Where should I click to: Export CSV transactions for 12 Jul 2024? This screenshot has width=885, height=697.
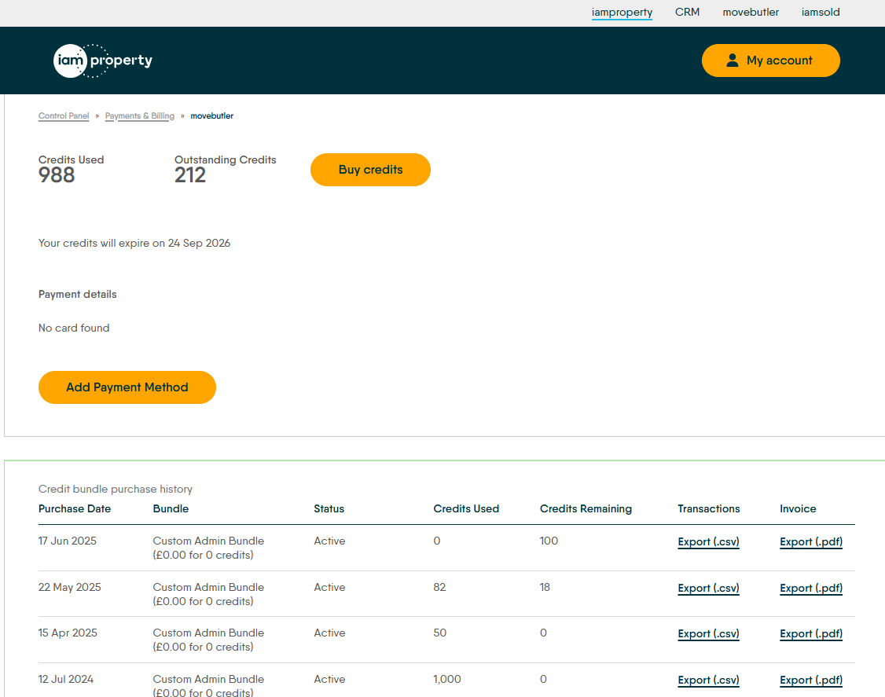click(708, 680)
